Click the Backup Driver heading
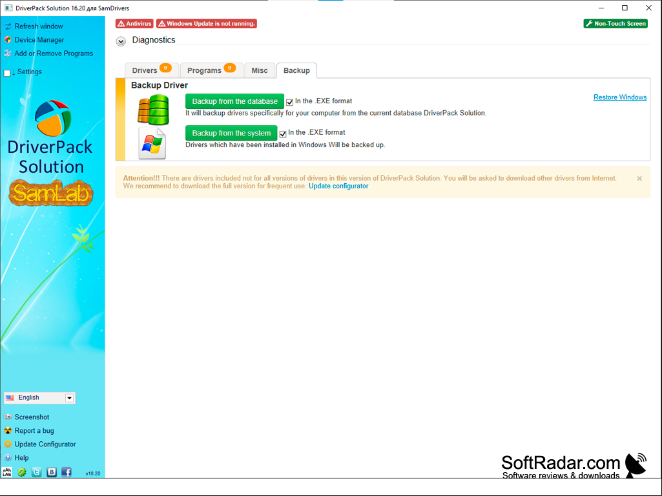Image resolution: width=662 pixels, height=496 pixels. tap(159, 85)
